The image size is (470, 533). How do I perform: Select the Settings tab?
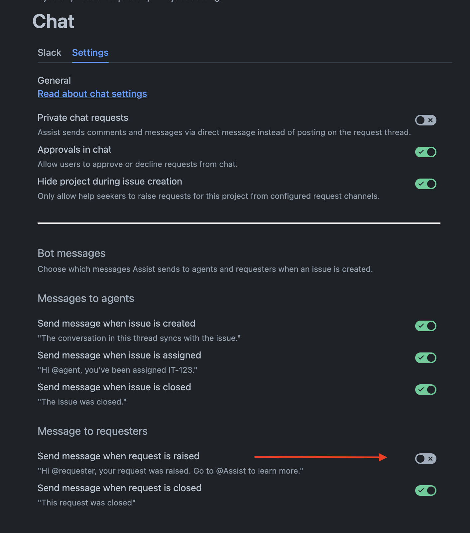[x=90, y=52]
